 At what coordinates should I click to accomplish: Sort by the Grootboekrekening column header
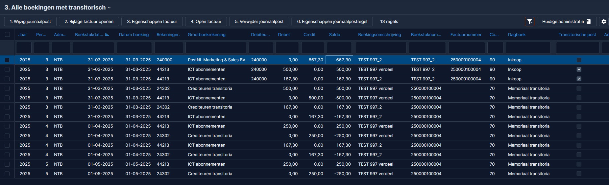pos(207,35)
